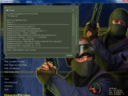Click the Servers list scroll down arrow
This screenshot has width=128, height=96.
[x=76, y=44]
